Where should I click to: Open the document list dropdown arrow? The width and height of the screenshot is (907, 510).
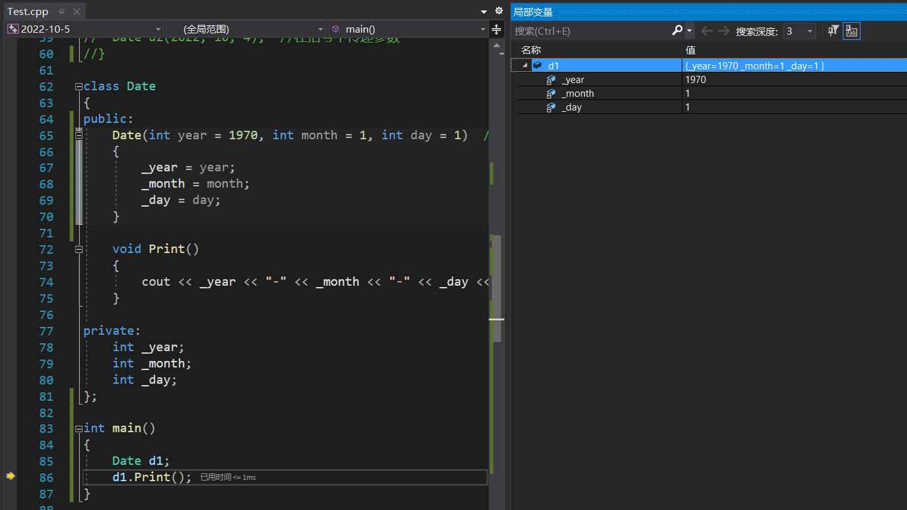(484, 12)
